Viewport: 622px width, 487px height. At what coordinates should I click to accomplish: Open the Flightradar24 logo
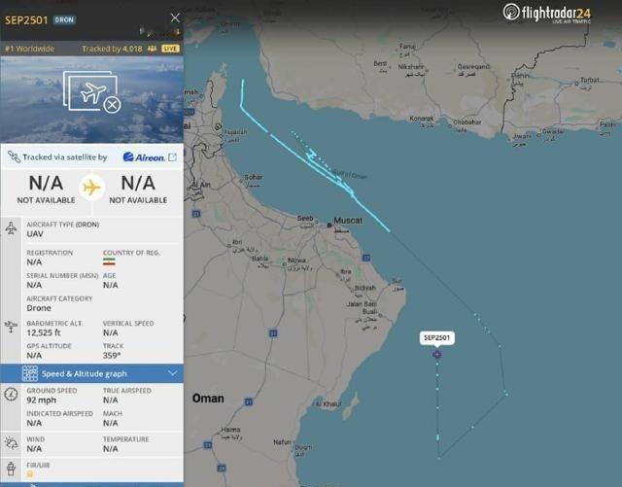click(x=547, y=13)
